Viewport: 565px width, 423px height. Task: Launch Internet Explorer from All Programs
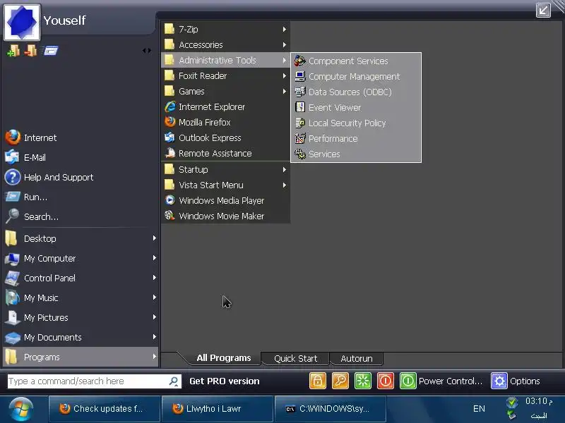(225, 107)
